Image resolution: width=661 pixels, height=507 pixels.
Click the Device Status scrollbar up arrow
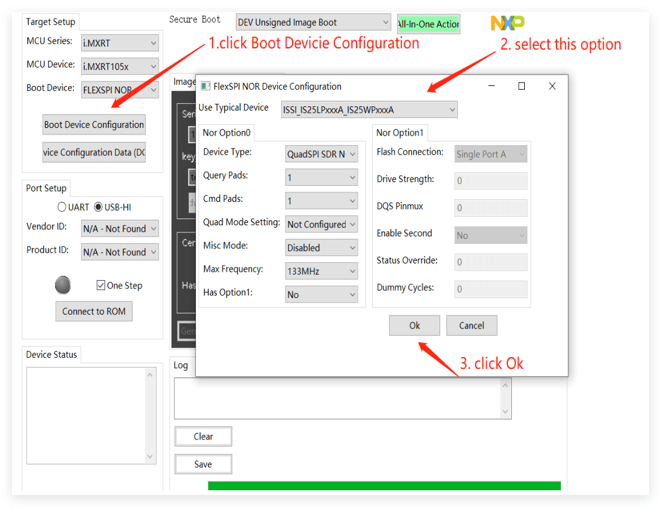pos(150,374)
